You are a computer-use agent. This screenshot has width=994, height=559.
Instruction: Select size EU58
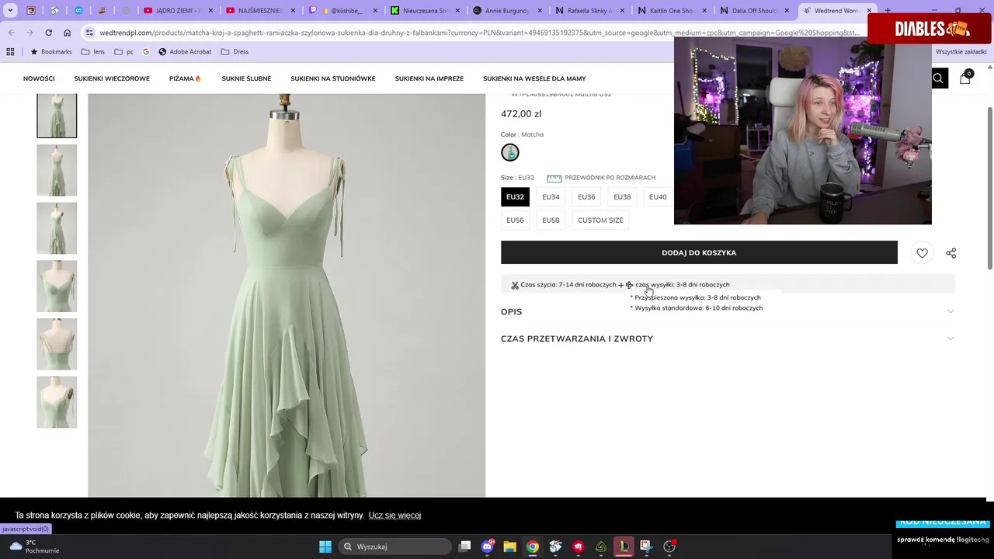551,220
